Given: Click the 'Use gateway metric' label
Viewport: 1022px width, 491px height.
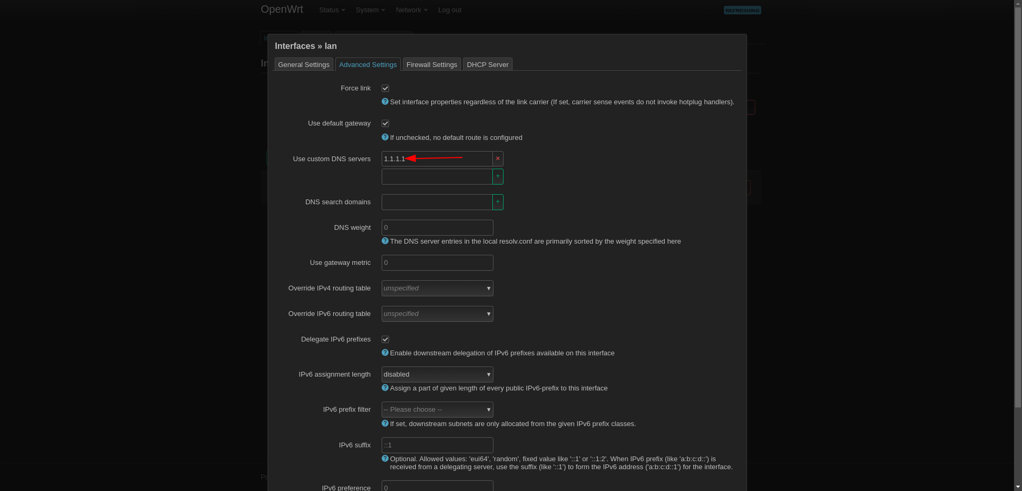Looking at the screenshot, I should (x=340, y=263).
